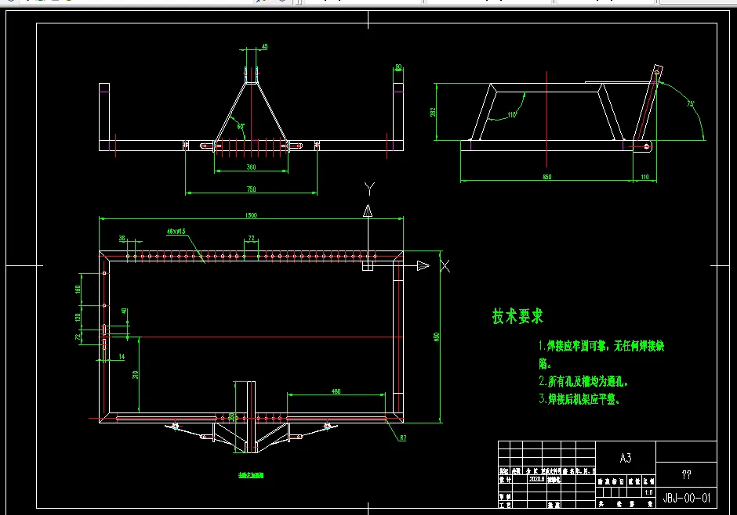Click the R7 radius callout
737x515 pixels.
(x=403, y=438)
